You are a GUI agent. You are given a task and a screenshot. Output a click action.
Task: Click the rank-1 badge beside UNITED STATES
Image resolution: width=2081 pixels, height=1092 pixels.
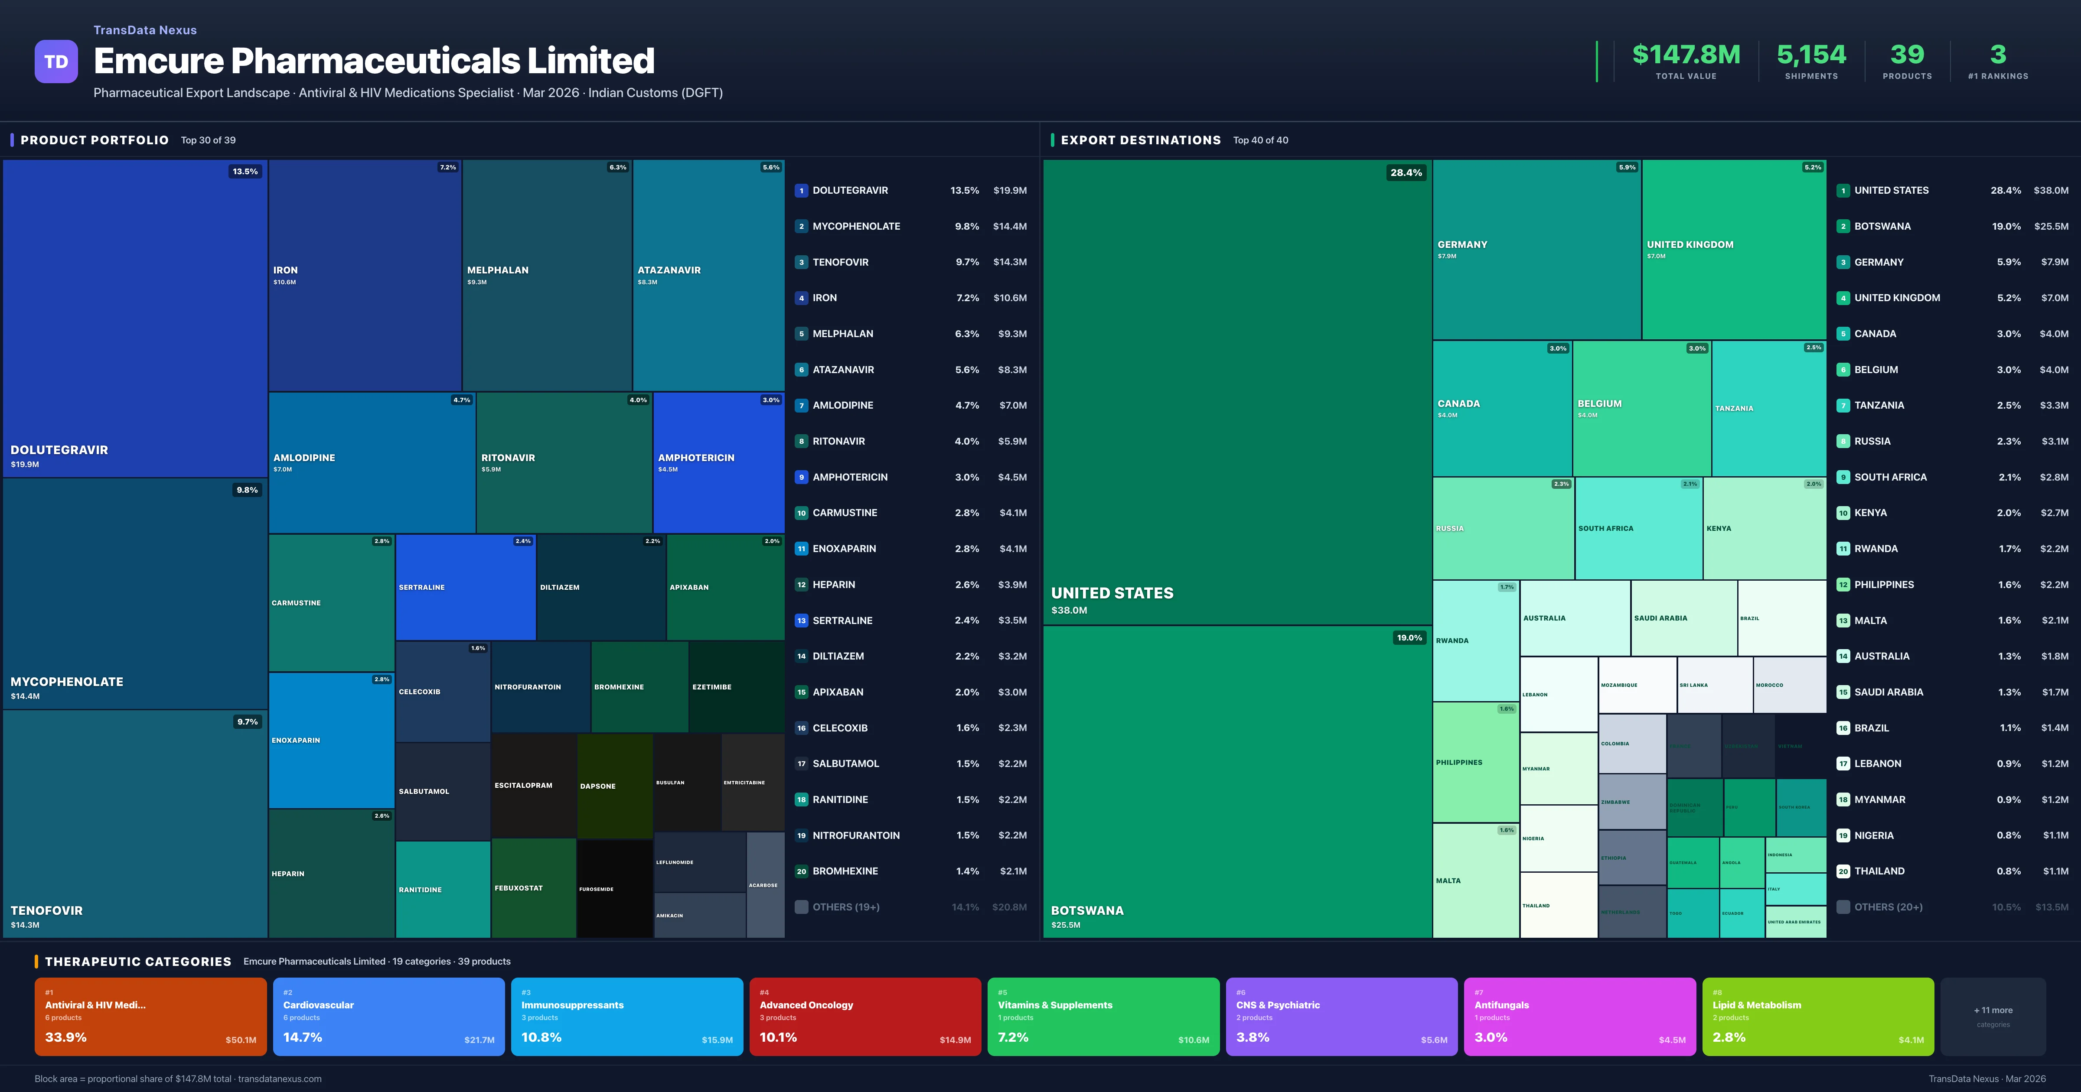pos(1843,190)
